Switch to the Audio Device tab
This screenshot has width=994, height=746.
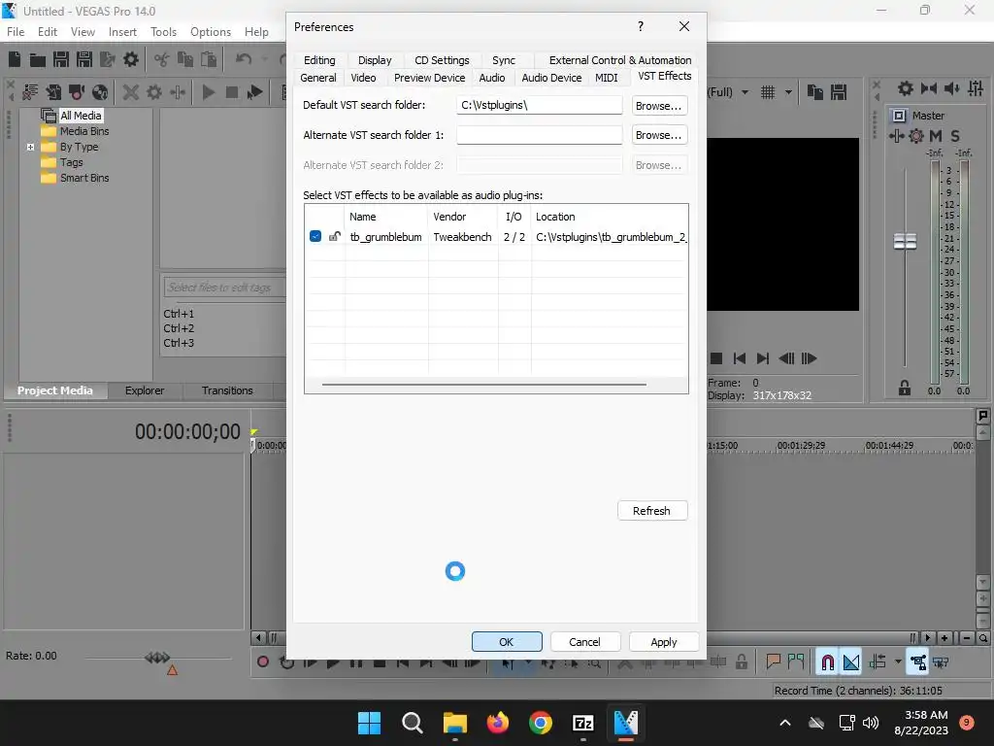[x=551, y=78]
